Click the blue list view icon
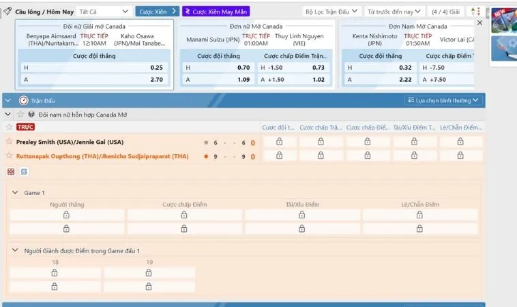This screenshot has height=307, width=517. pos(24,172)
